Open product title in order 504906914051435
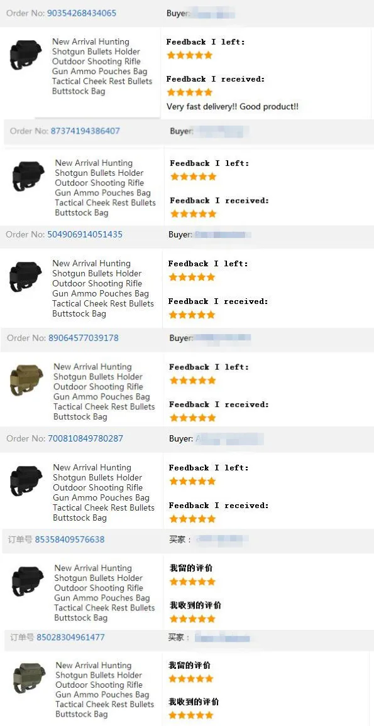 [x=103, y=288]
